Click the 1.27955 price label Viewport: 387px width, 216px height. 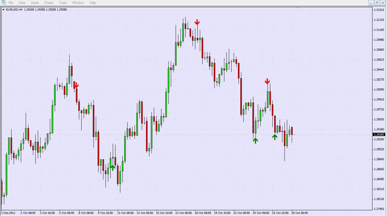[379, 209]
